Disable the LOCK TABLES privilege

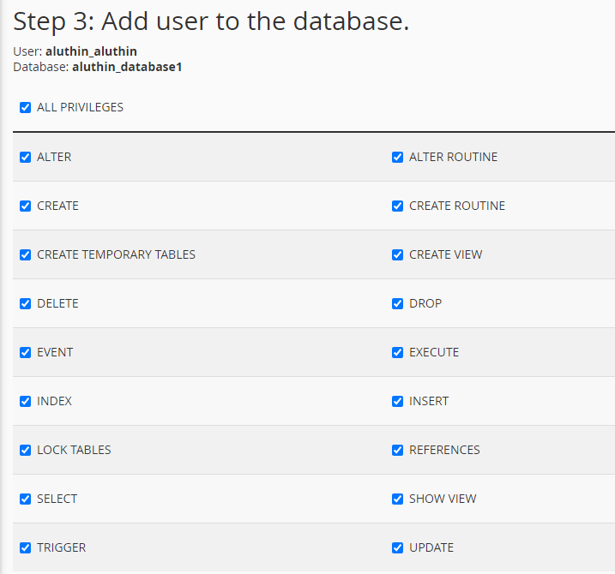click(26, 451)
